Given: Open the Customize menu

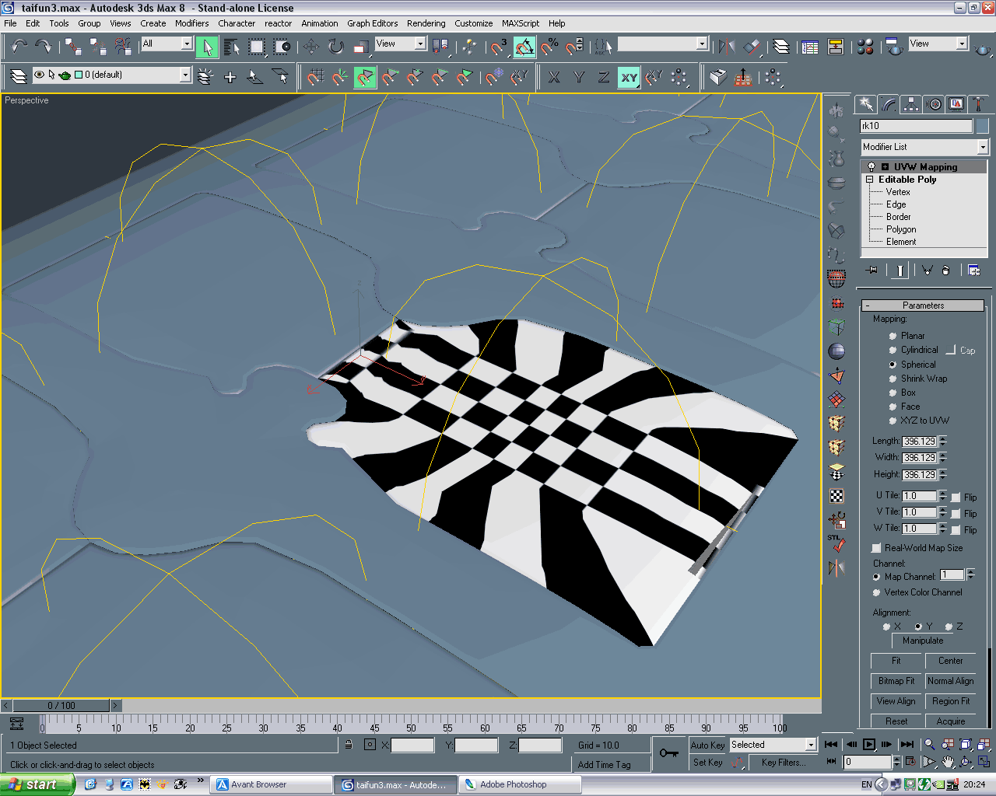Looking at the screenshot, I should (473, 23).
